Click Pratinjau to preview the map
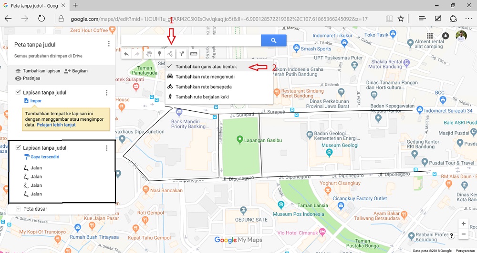 28,78
